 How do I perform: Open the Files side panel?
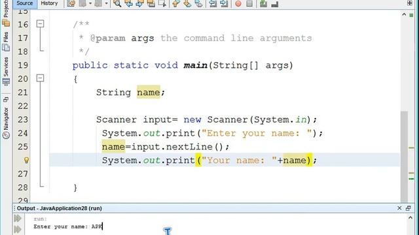point(6,42)
